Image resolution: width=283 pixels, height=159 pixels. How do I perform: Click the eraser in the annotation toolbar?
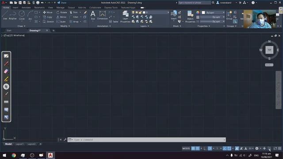[x=6, y=71]
